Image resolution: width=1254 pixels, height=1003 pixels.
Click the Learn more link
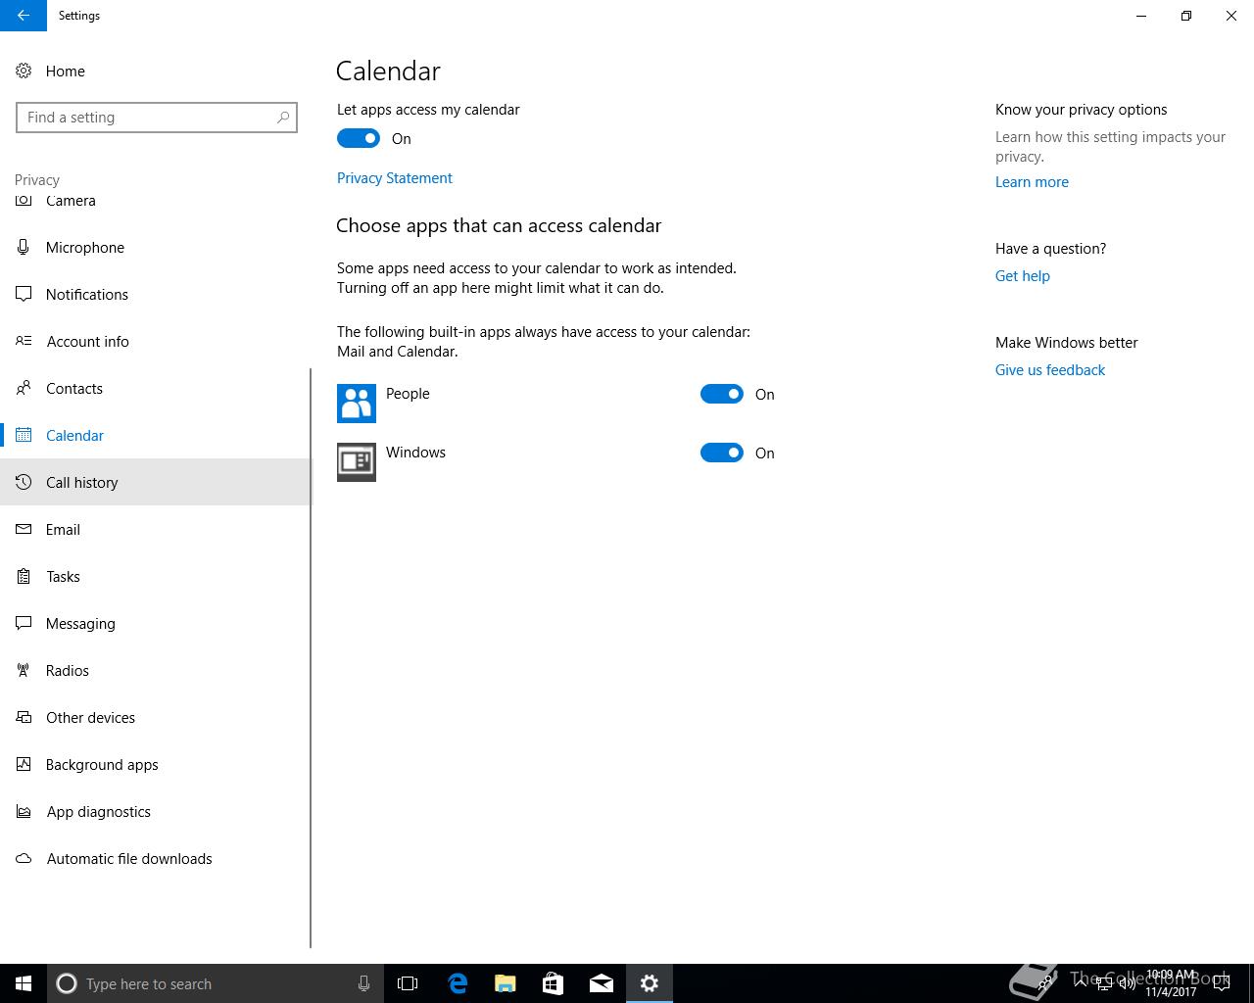(1032, 182)
